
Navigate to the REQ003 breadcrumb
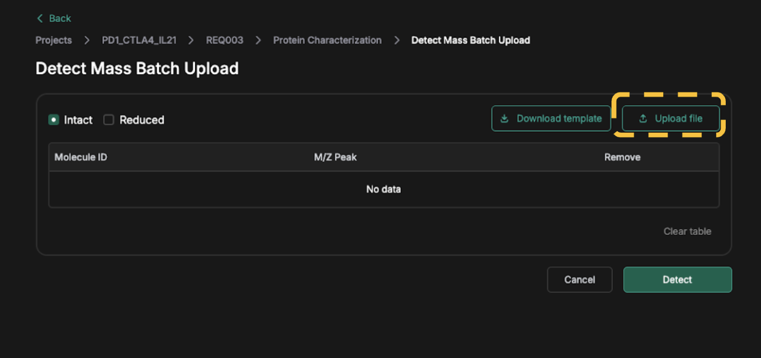[225, 40]
